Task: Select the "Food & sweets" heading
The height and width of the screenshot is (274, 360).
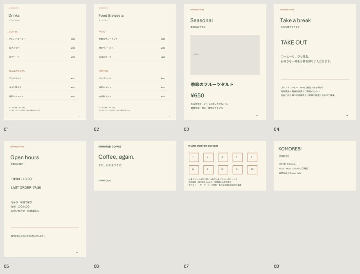Action: point(111,16)
